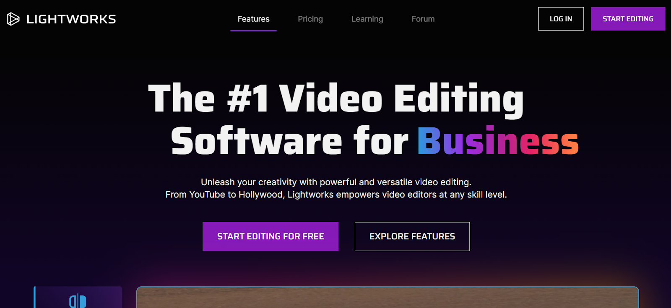Click the LOG IN button
671x308 pixels.
[x=561, y=19]
